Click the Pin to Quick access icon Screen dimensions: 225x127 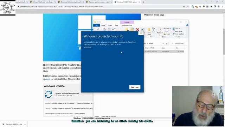click(98, 30)
